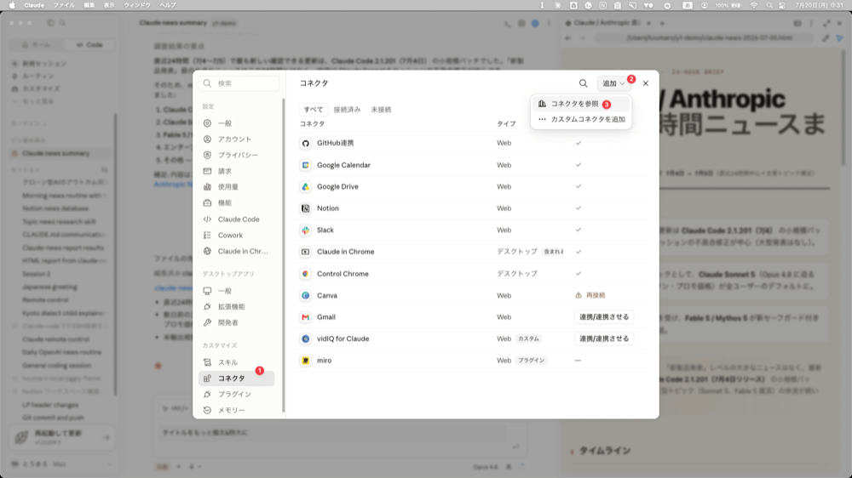Click 連携/連携させる button for Gmail
852x478 pixels.
pos(604,317)
